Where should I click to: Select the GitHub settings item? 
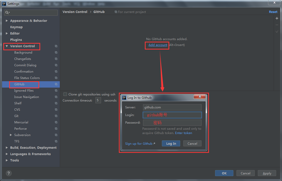click(x=19, y=84)
